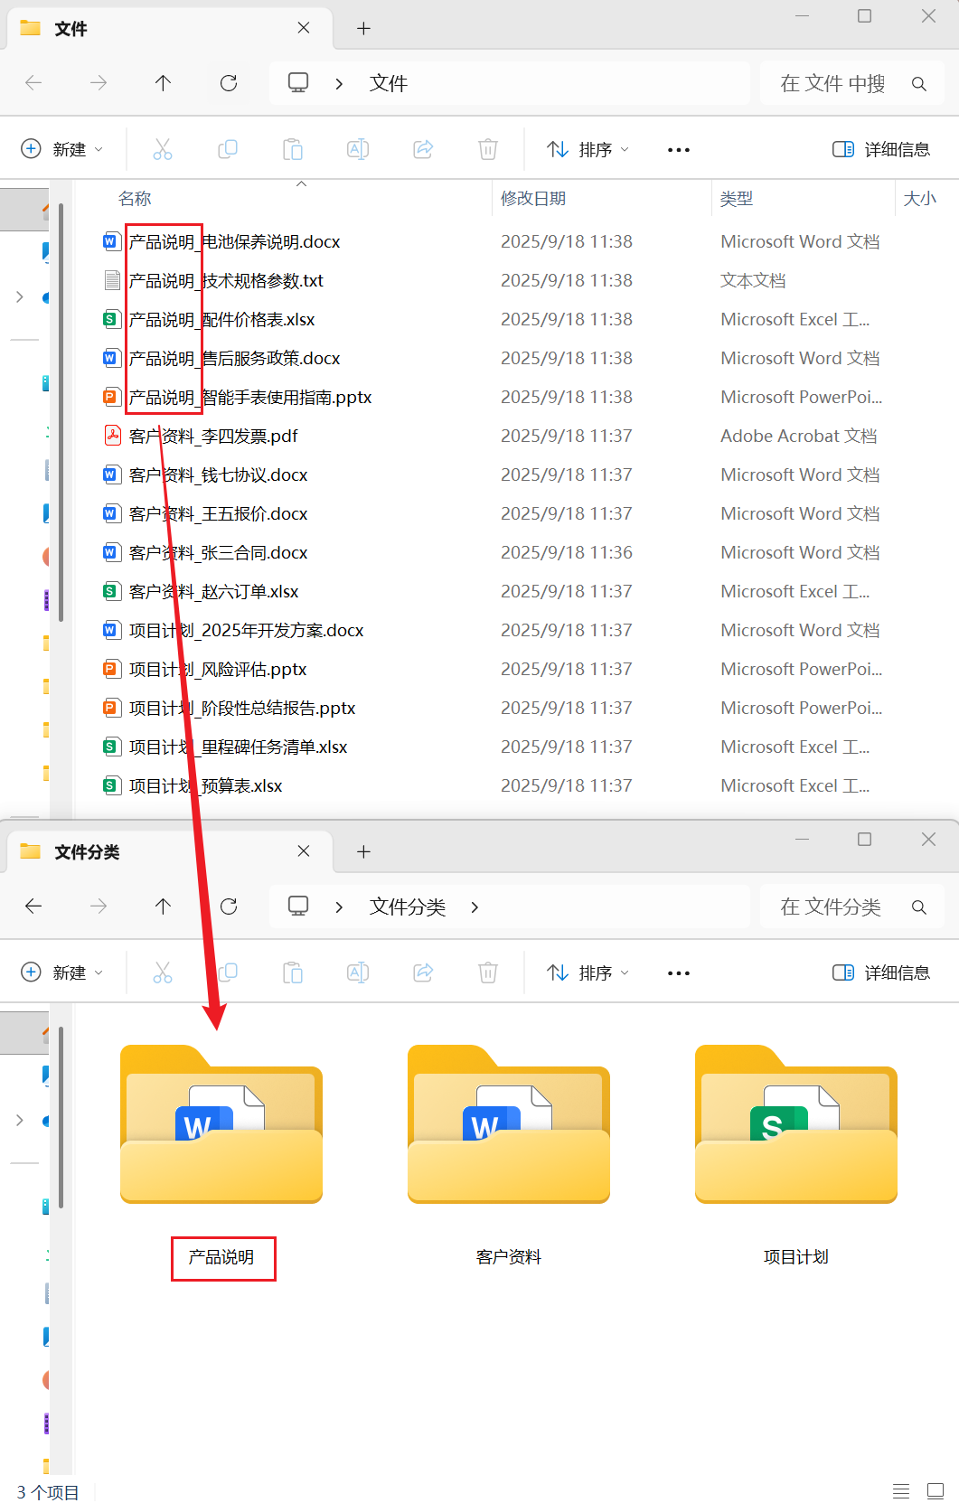Go up one level in 文件分类 window

click(163, 906)
